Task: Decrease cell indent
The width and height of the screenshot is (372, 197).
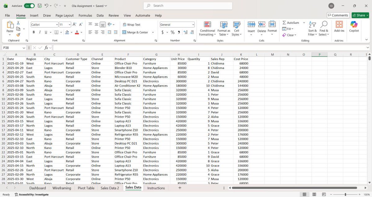Action: click(x=109, y=32)
